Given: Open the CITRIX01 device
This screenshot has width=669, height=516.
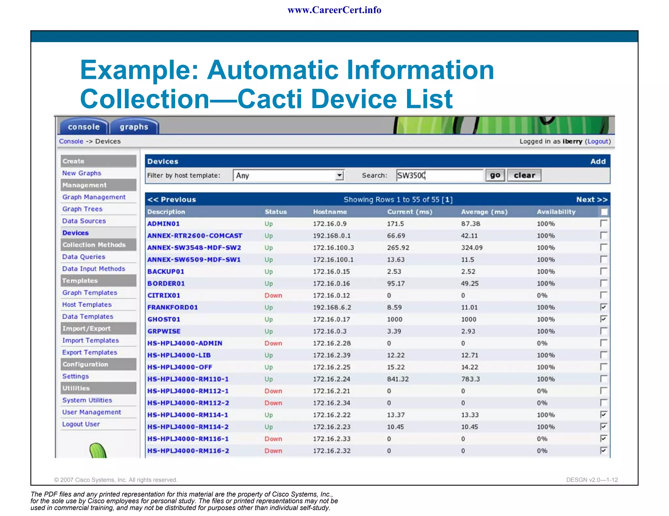Looking at the screenshot, I should (x=164, y=296).
